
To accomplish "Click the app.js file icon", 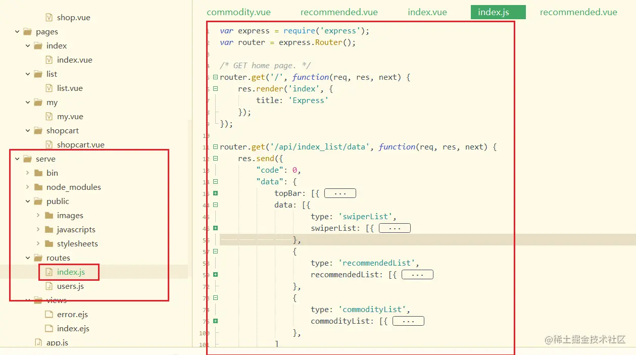I will click(38, 342).
